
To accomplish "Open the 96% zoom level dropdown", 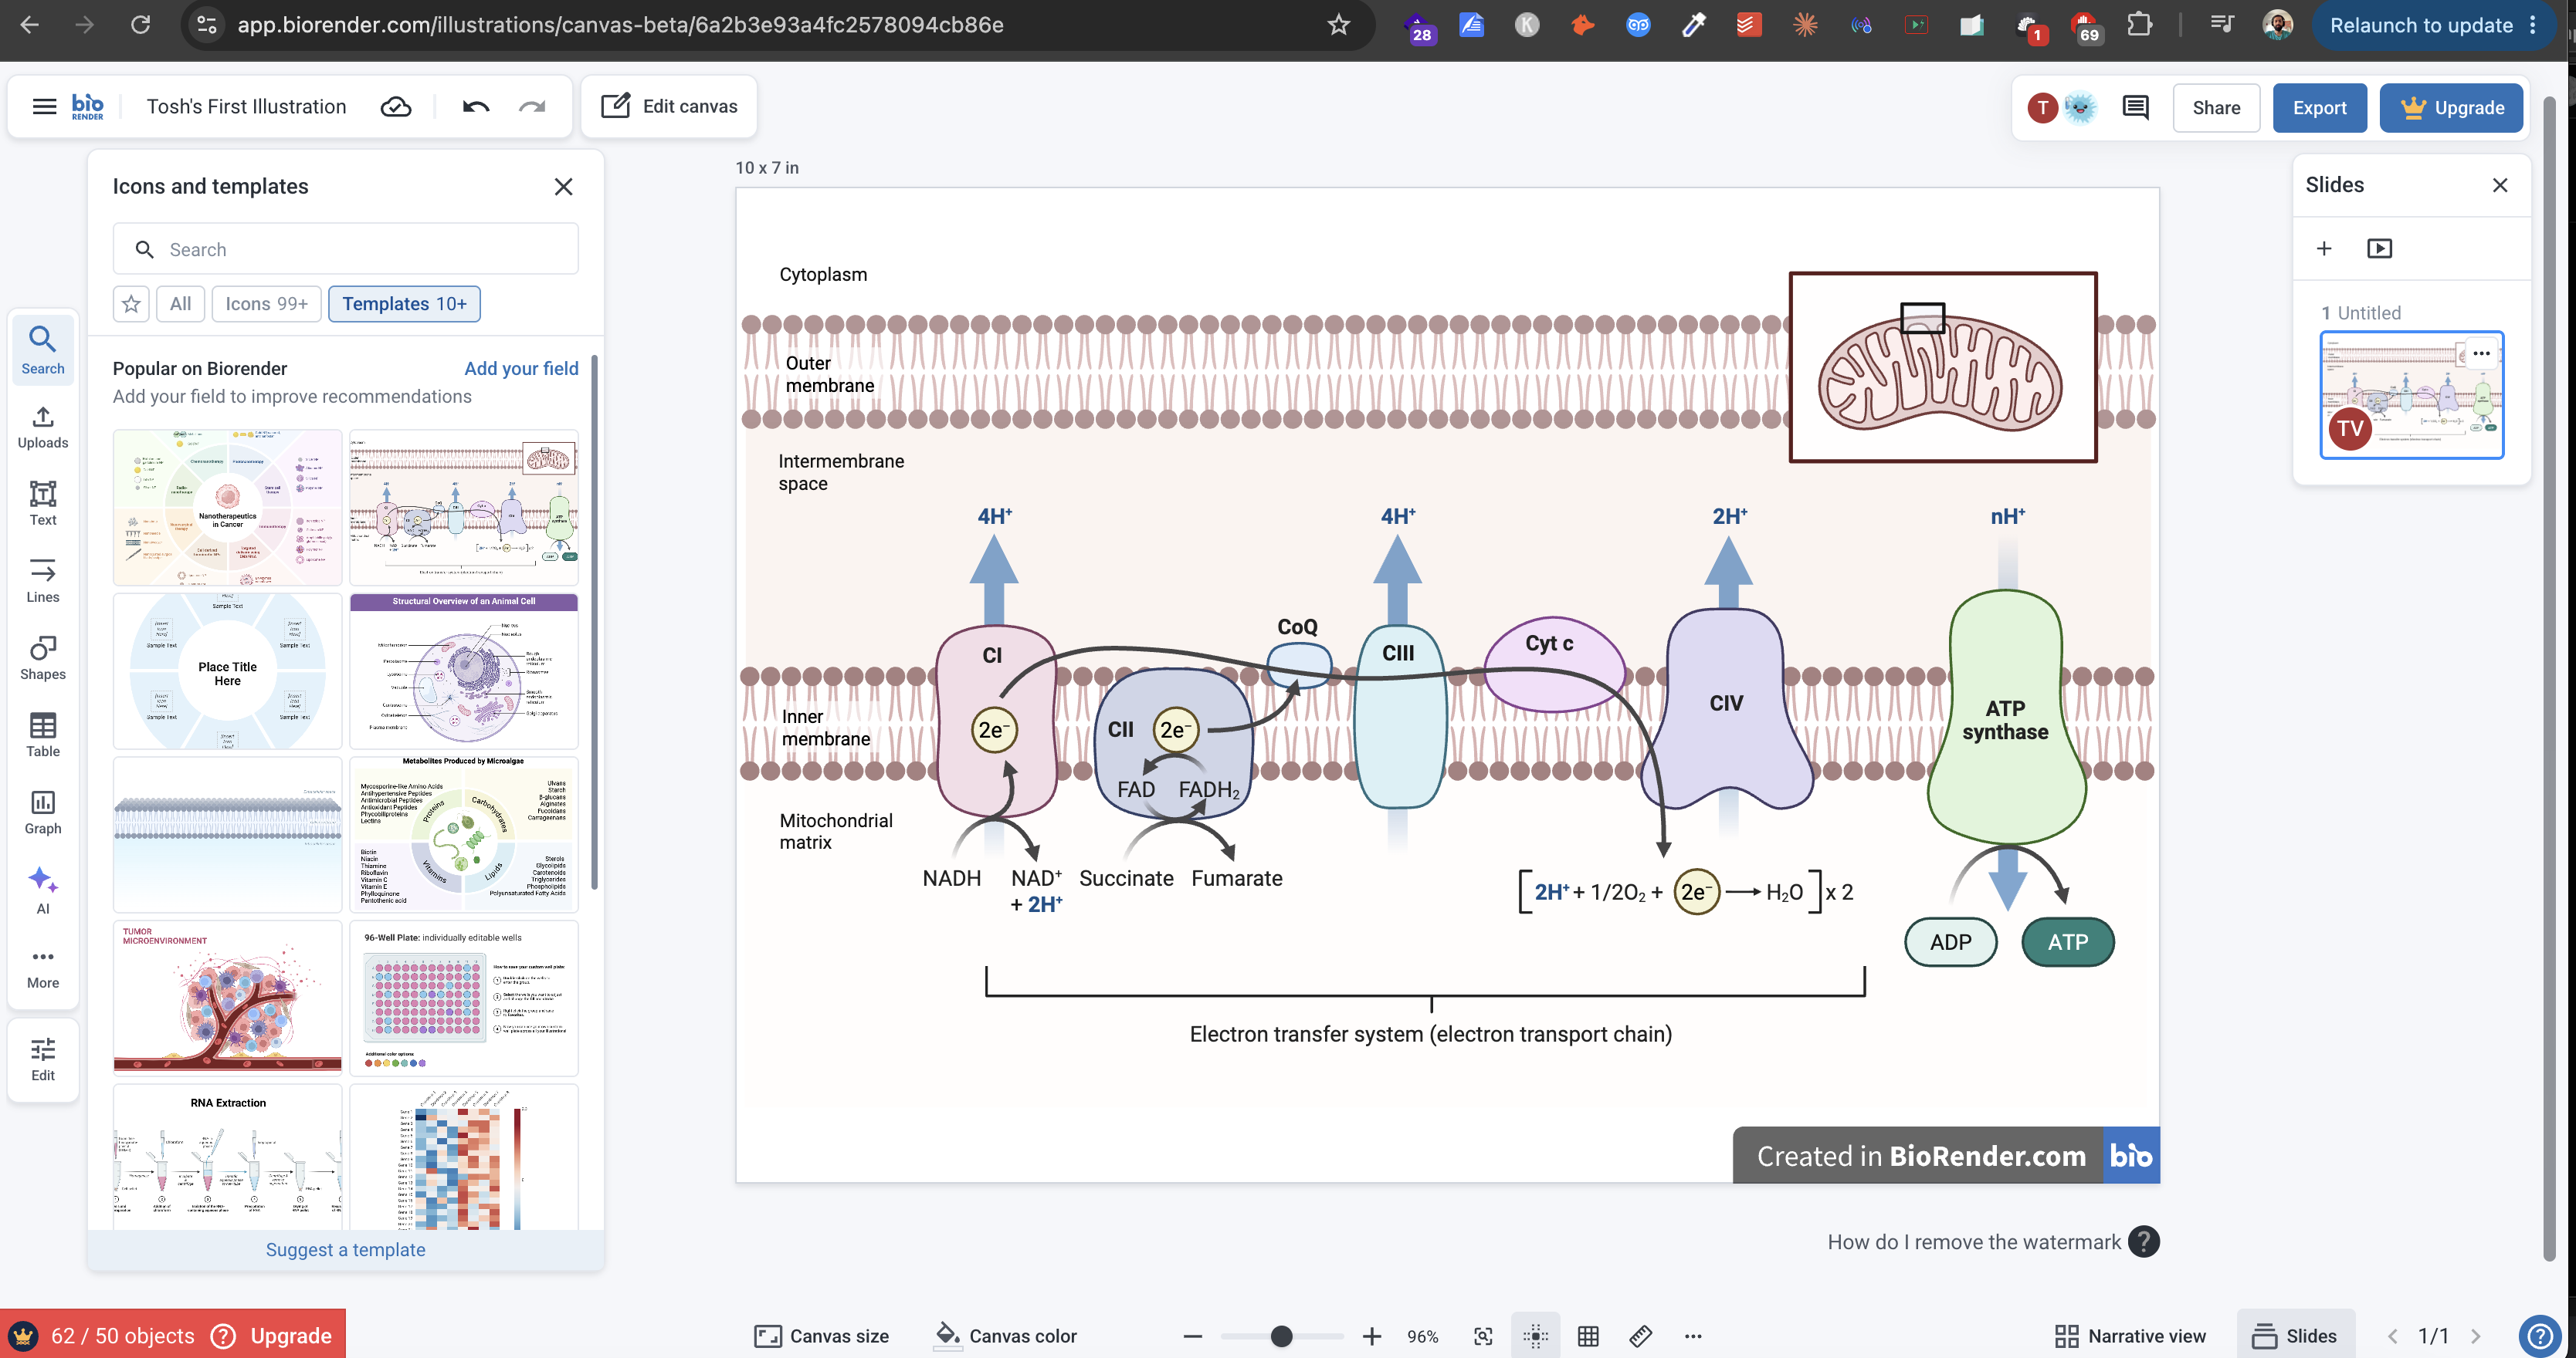I will tap(1422, 1336).
